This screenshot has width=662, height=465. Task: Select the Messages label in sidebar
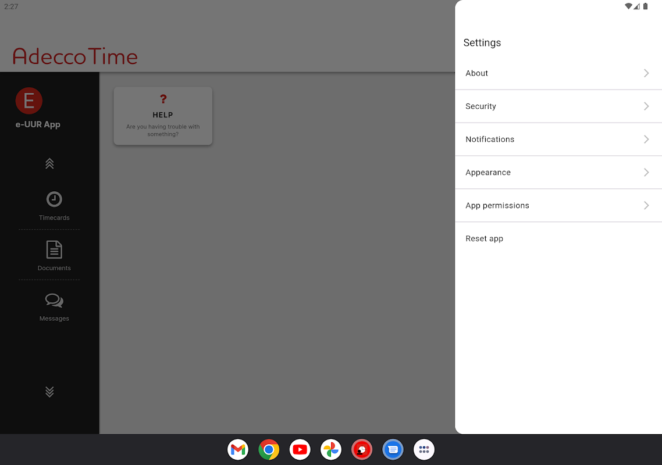coord(54,319)
